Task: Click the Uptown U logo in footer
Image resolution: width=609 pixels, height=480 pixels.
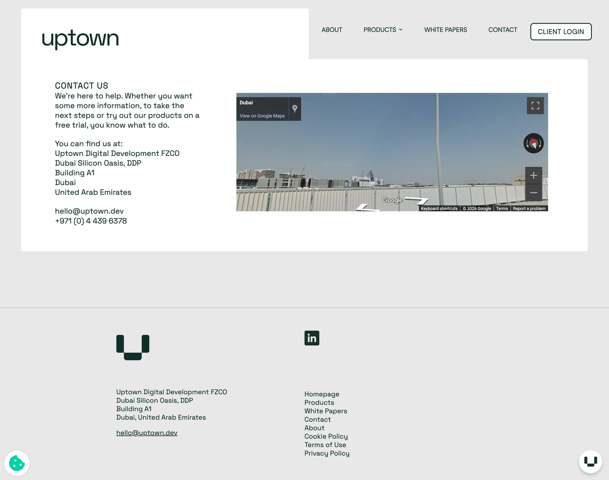Action: click(x=133, y=347)
